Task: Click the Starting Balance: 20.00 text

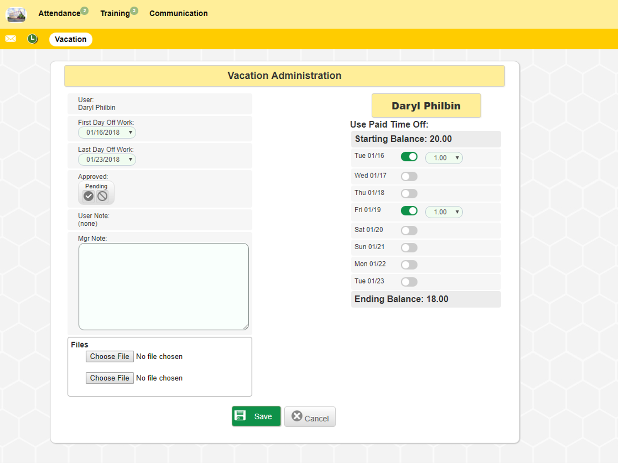Action: coord(403,139)
